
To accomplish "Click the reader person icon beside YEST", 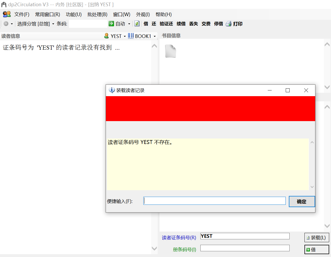I will pyautogui.click(x=106, y=36).
